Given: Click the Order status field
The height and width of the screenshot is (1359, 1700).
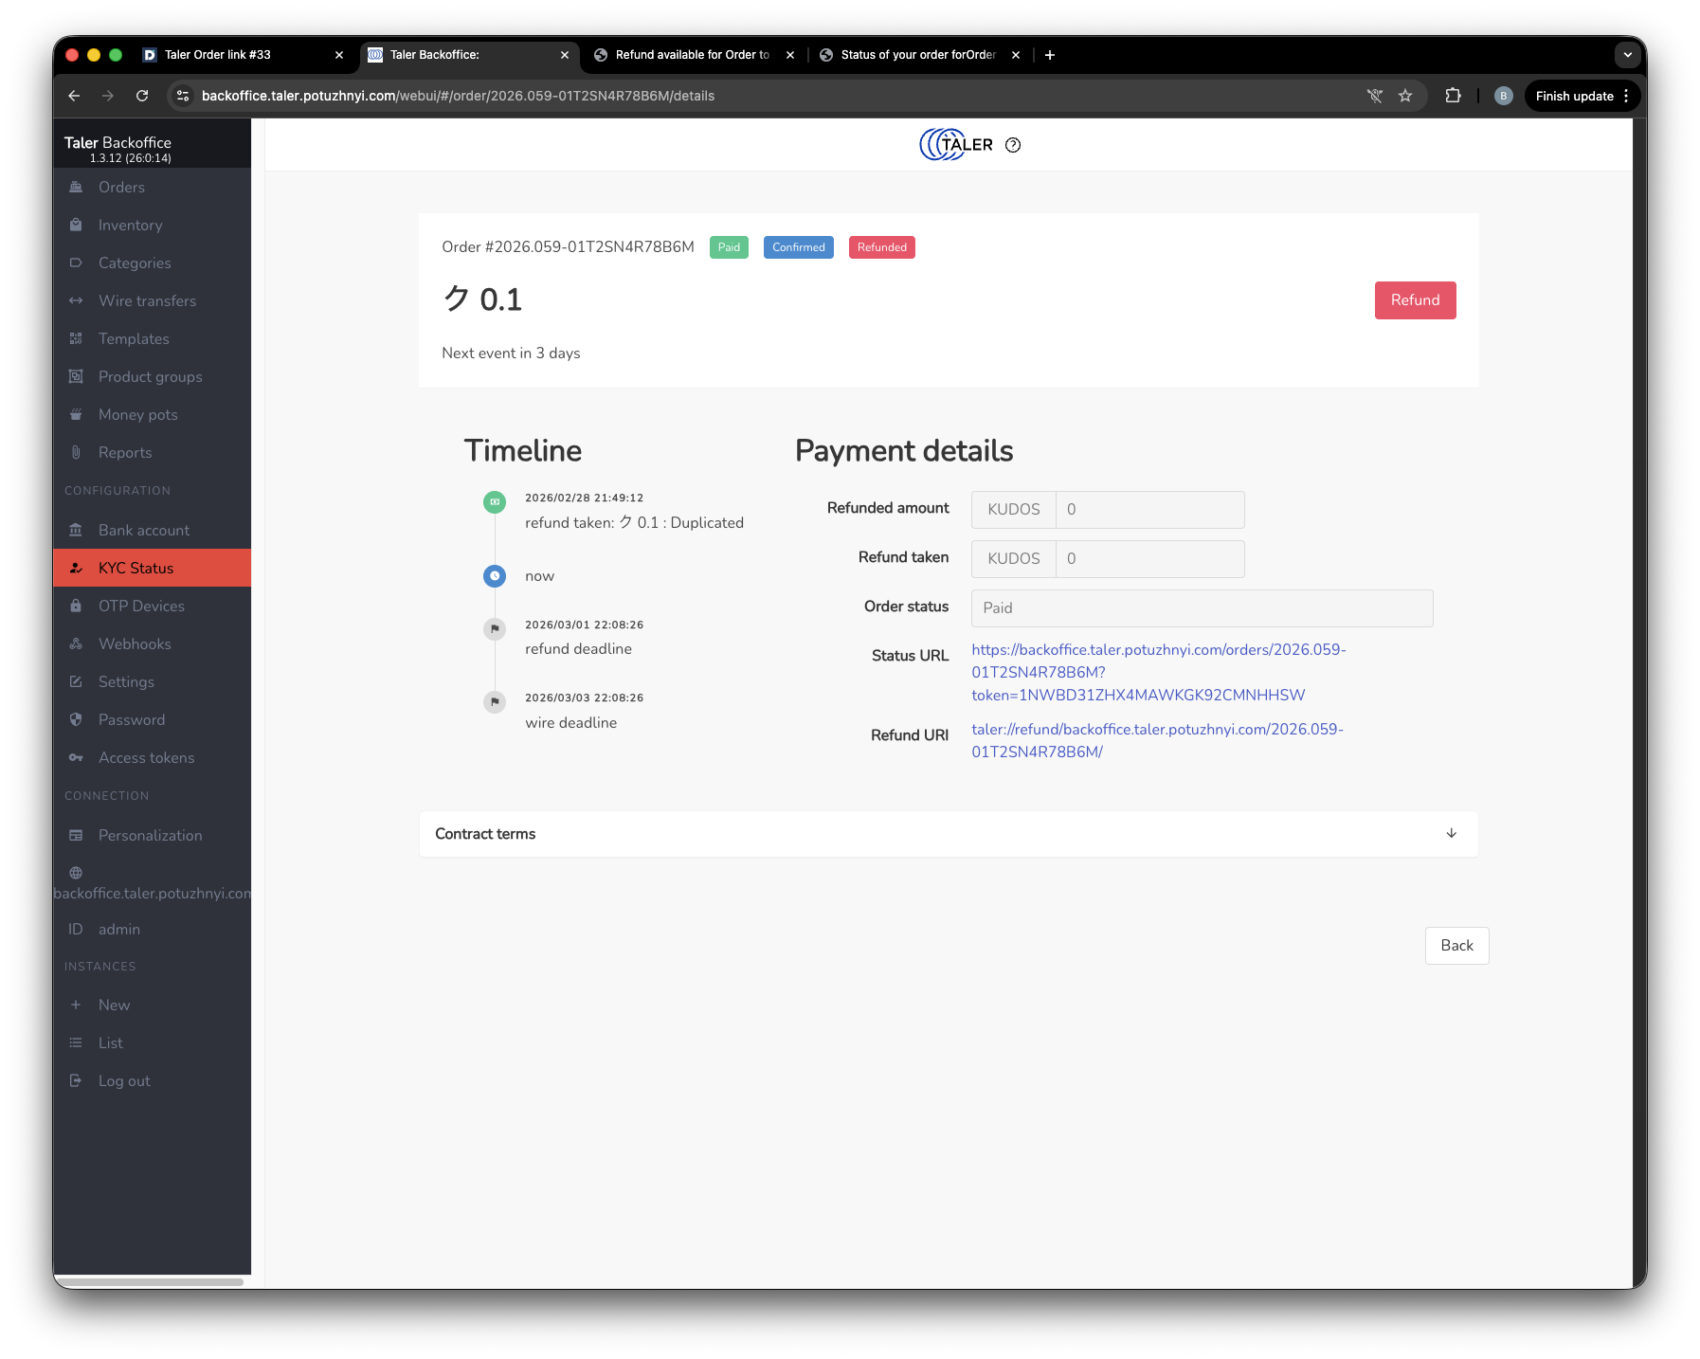Looking at the screenshot, I should coord(1202,608).
